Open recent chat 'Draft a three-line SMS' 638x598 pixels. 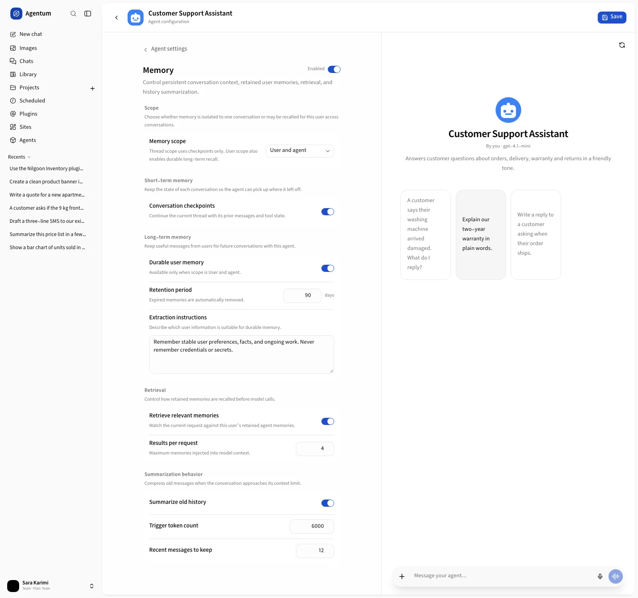point(47,221)
